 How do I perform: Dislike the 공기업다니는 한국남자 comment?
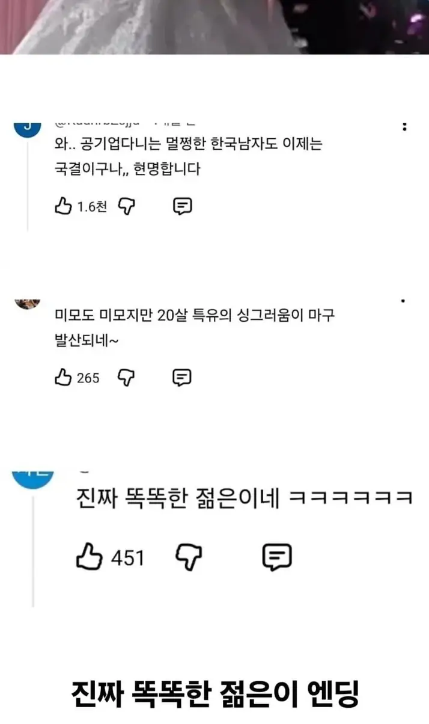pyautogui.click(x=126, y=206)
